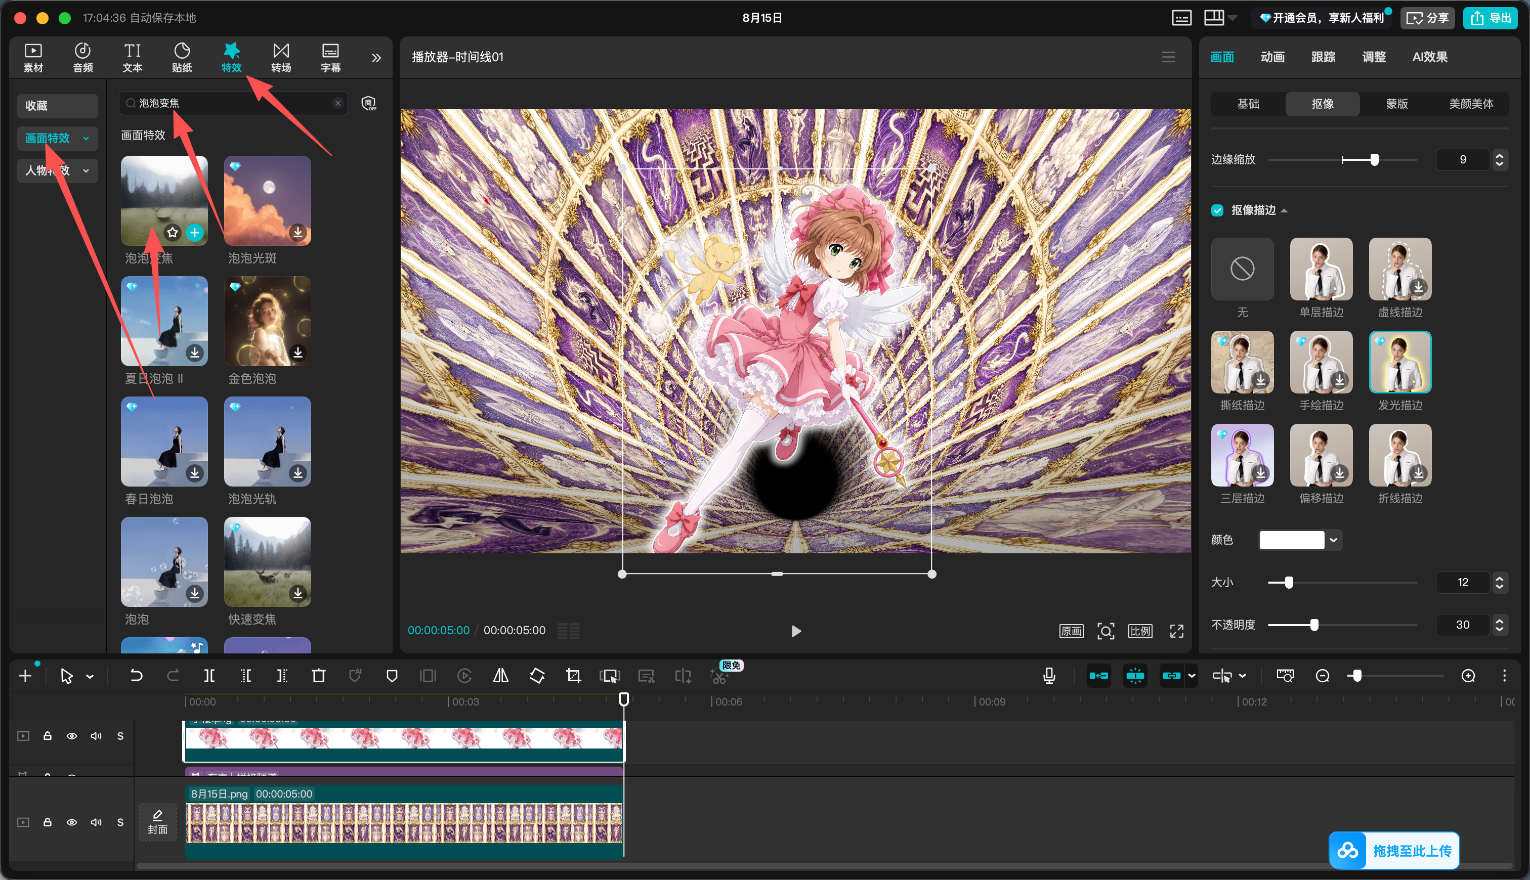The height and width of the screenshot is (880, 1530).
Task: Click the 边缘缩放 value stepper arrows
Action: point(1499,159)
